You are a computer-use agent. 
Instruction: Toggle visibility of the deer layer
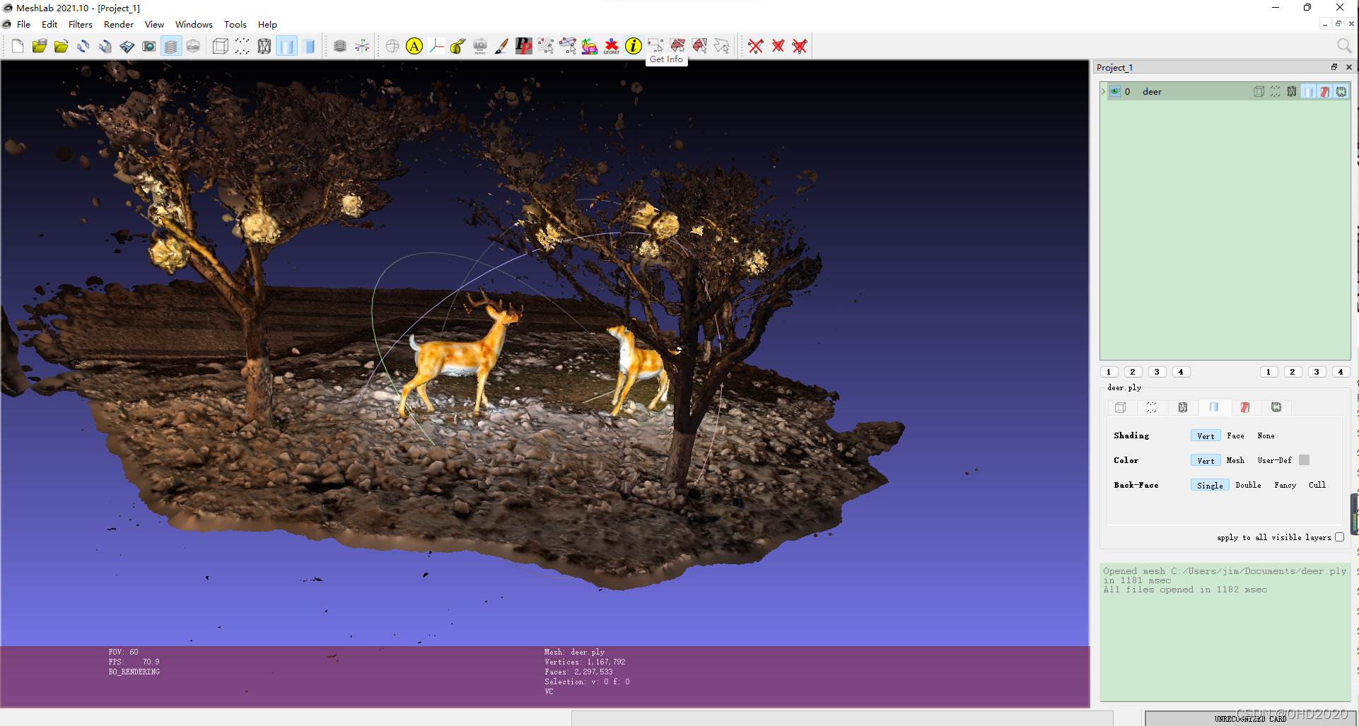point(1115,91)
